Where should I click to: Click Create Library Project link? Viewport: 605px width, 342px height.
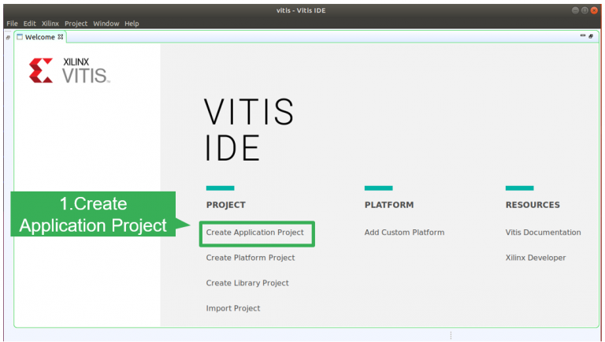click(x=247, y=283)
